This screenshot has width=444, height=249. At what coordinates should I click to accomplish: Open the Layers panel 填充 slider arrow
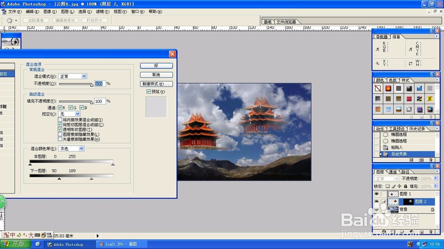click(436, 186)
